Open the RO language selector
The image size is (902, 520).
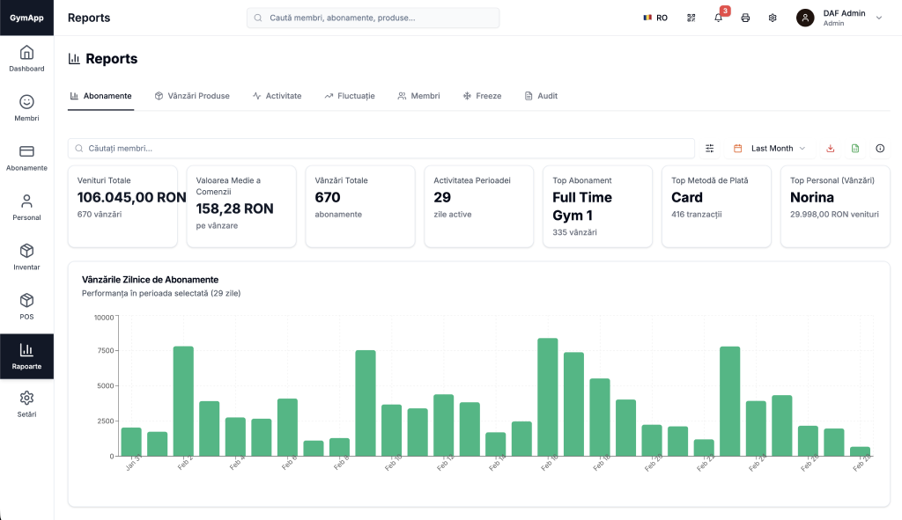654,17
